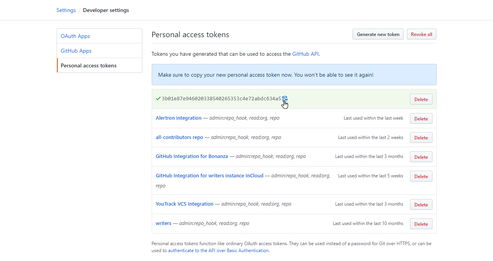The height and width of the screenshot is (261, 493).
Task: Generate a new token
Action: coord(378,34)
